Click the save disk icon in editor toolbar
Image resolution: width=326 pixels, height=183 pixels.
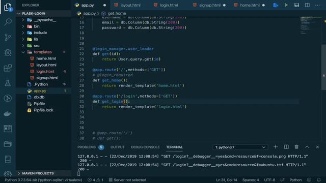(x=296, y=5)
